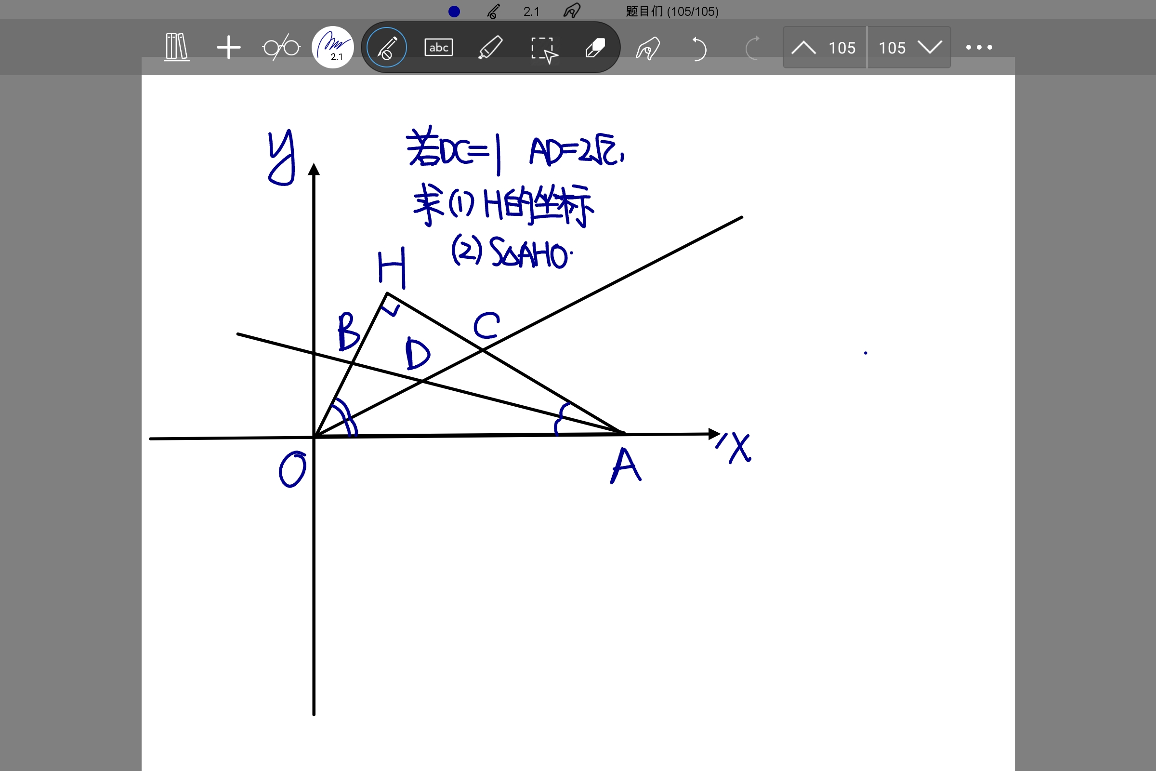Click the small pen icon in top status bar
Viewport: 1156px width, 771px height.
tap(493, 11)
